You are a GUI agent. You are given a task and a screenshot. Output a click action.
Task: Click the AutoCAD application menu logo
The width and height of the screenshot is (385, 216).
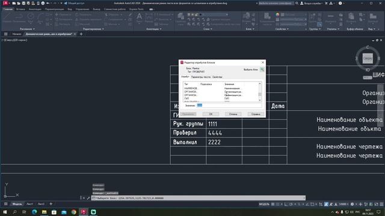[5, 3]
